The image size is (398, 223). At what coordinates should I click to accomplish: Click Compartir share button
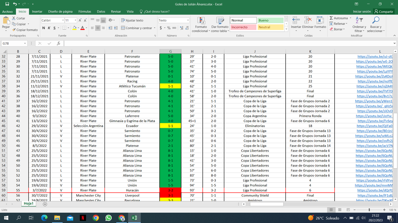point(383,12)
